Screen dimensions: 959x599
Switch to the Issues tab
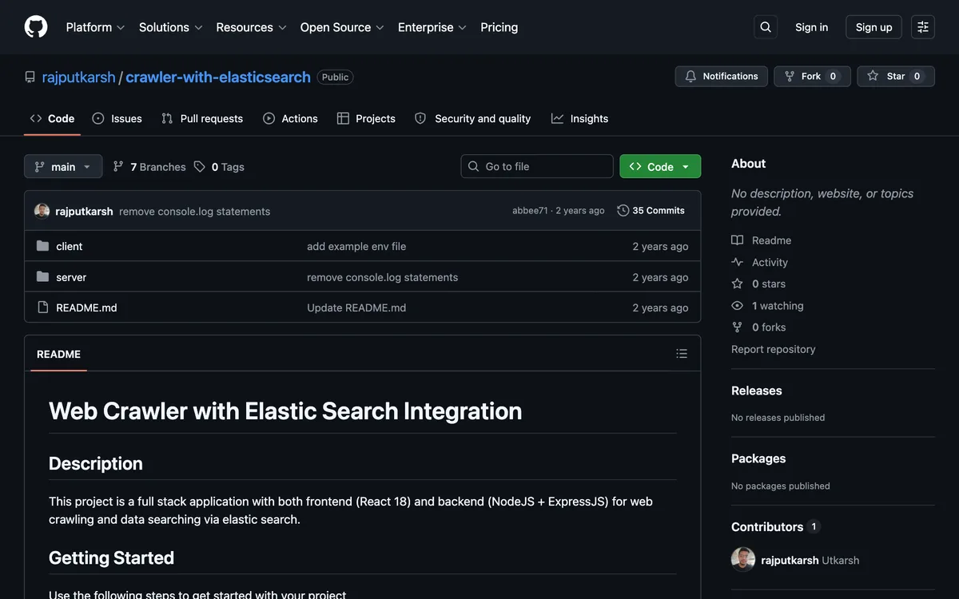117,118
